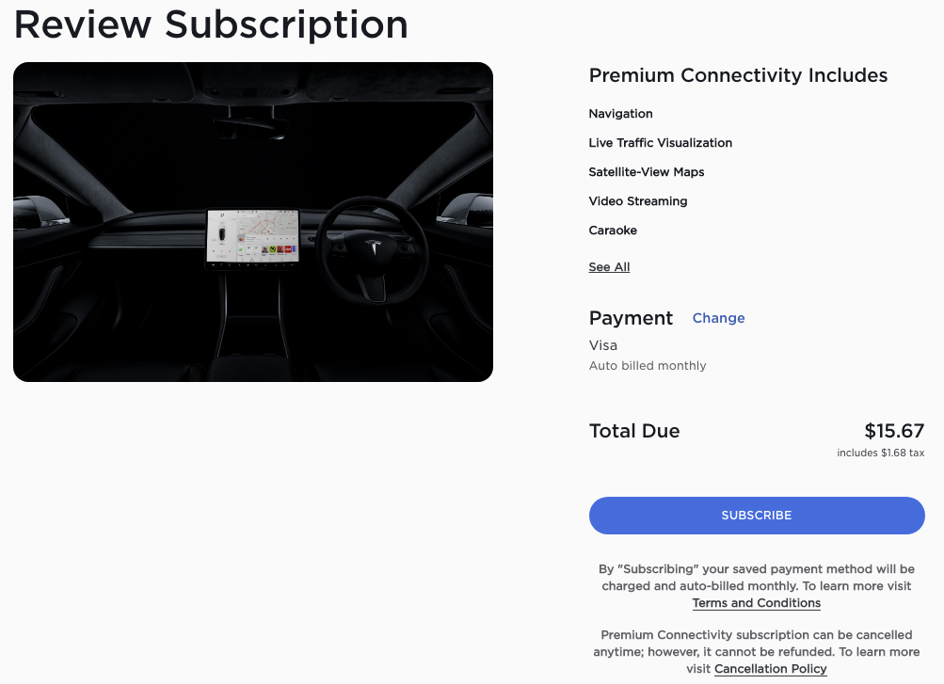This screenshot has width=944, height=684.
Task: Click the includes $1.68 tax note
Action: (880, 453)
